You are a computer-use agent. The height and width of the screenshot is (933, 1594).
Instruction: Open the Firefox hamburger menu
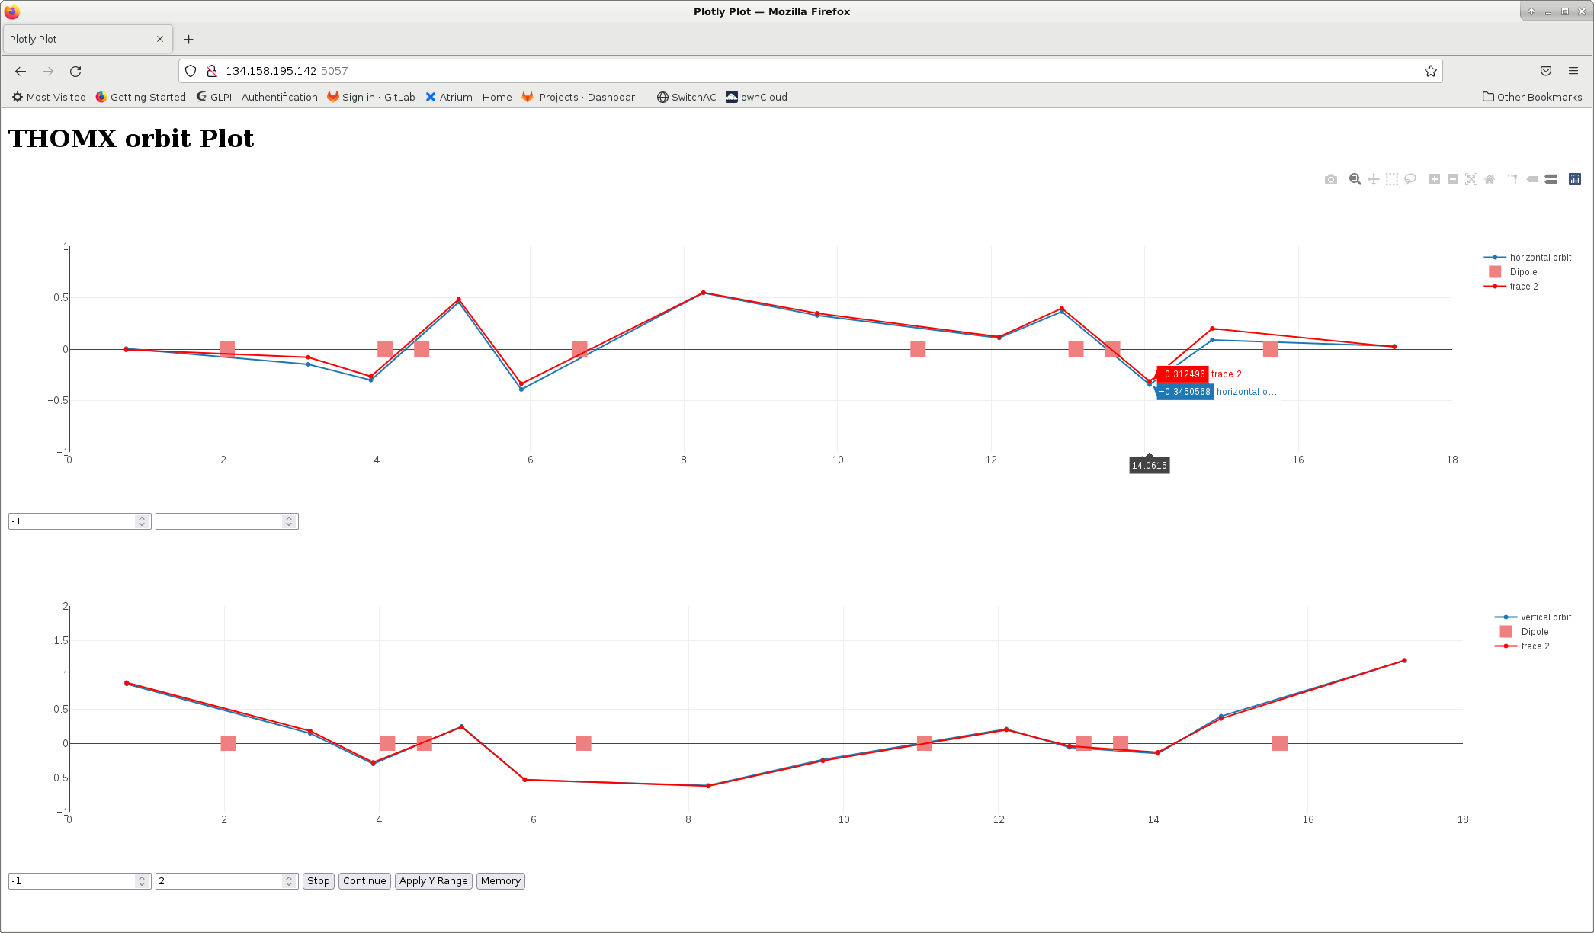coord(1573,71)
